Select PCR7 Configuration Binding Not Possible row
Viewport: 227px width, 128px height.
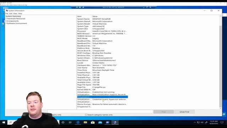pos(103,53)
